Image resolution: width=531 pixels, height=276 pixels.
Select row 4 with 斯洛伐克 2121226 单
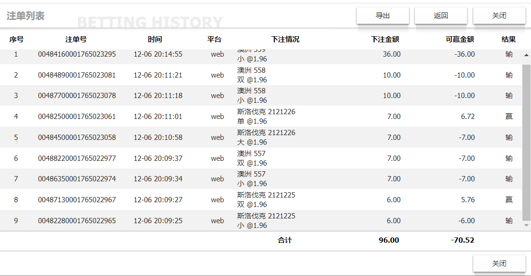point(266,117)
